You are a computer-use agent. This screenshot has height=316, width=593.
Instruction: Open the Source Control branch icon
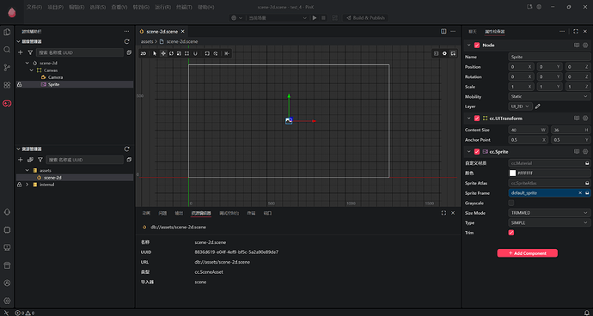pos(7,68)
